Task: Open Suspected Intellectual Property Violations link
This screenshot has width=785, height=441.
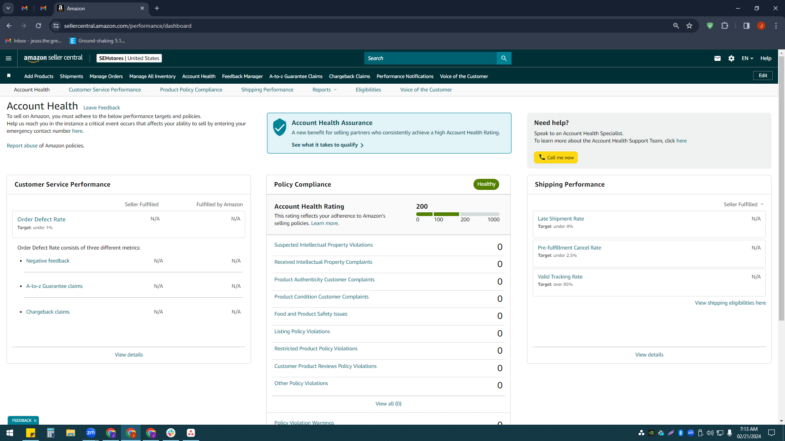Action: (x=323, y=245)
